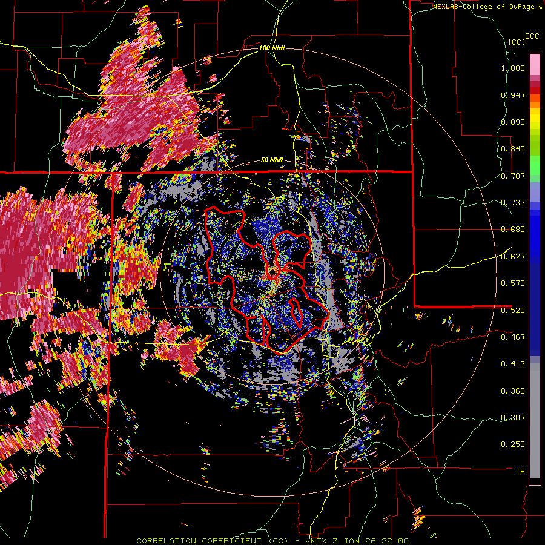Select the 0.573 scale value
Screen dimensions: 545x545
coord(513,283)
